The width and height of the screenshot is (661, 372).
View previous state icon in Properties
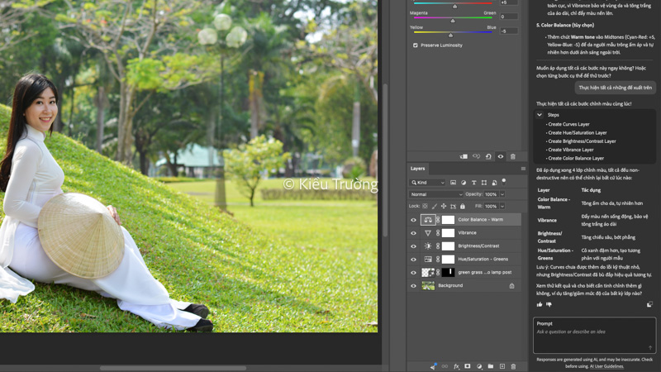(x=476, y=156)
